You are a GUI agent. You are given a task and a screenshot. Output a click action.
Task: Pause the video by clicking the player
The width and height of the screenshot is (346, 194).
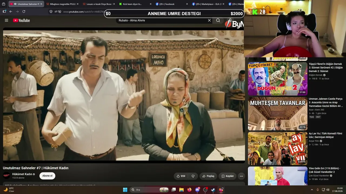124,95
